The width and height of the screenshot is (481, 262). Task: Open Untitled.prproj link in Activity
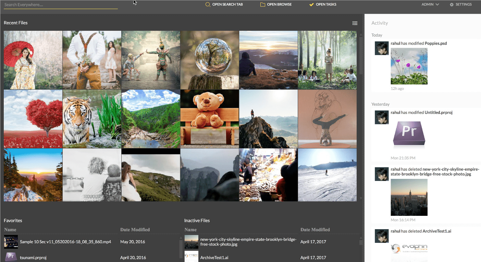point(439,113)
